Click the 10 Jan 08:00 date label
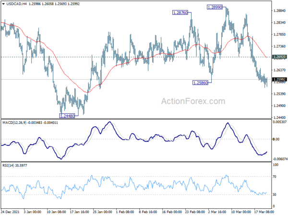288x216 pixels. (x=56, y=212)
